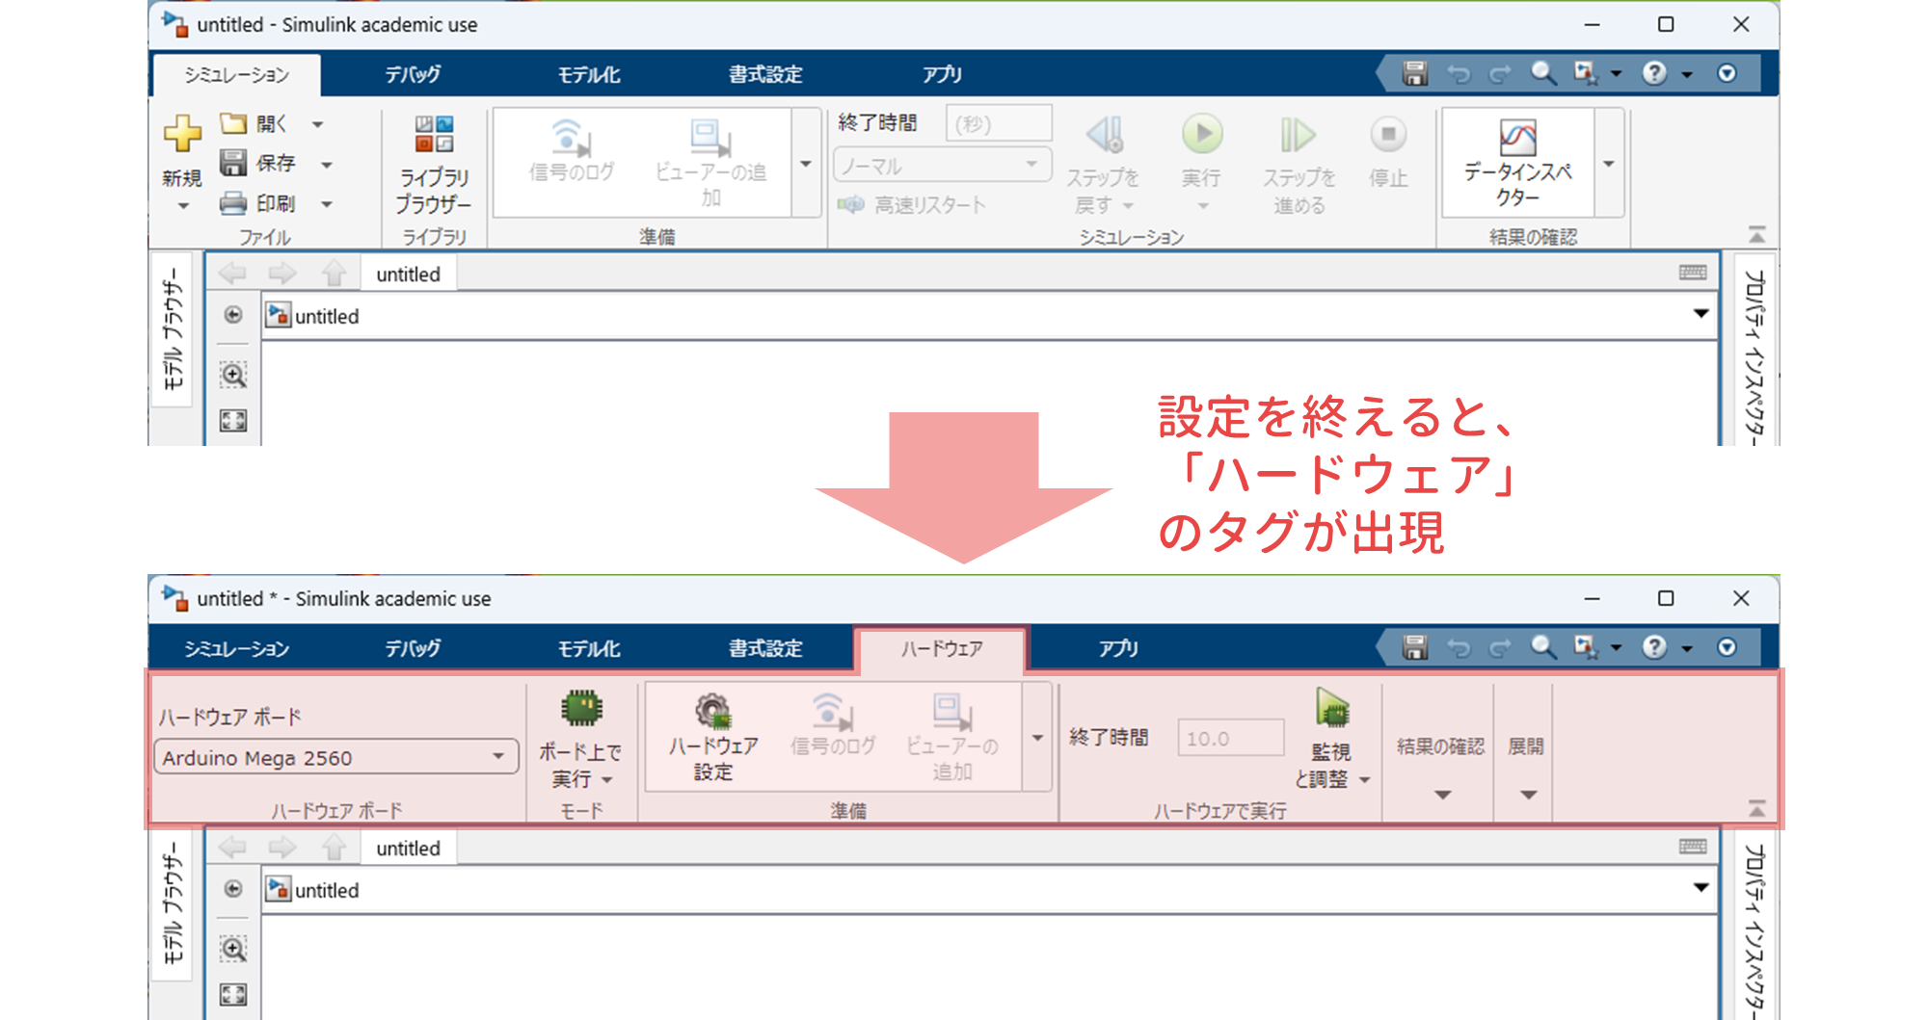Click the 実行 (Run) play button
The height and width of the screenshot is (1020, 1928).
pyautogui.click(x=1202, y=134)
